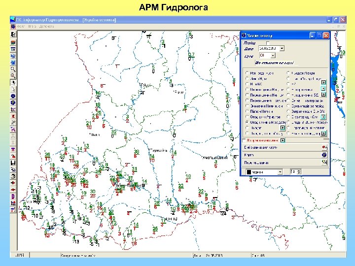Toggle the Період checkbox in the request panel
This screenshot has width=355, height=266.
coord(268,43)
